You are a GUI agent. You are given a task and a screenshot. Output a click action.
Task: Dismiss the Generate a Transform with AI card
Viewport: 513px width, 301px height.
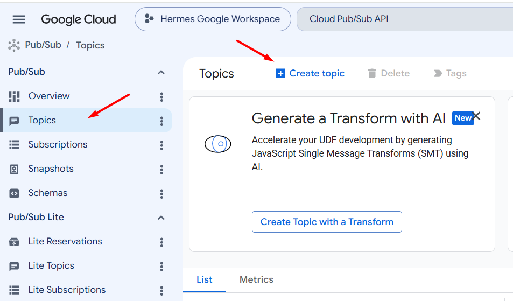(476, 116)
